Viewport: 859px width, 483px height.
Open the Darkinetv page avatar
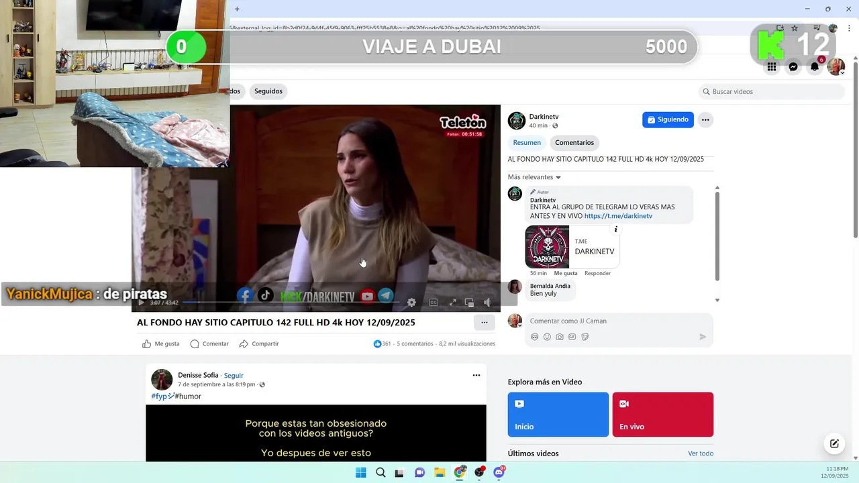pyautogui.click(x=516, y=121)
